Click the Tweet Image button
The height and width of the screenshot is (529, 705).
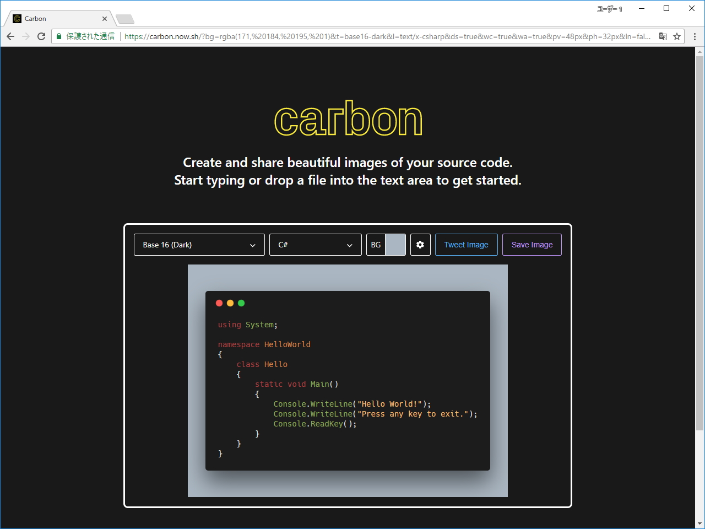[x=466, y=244]
